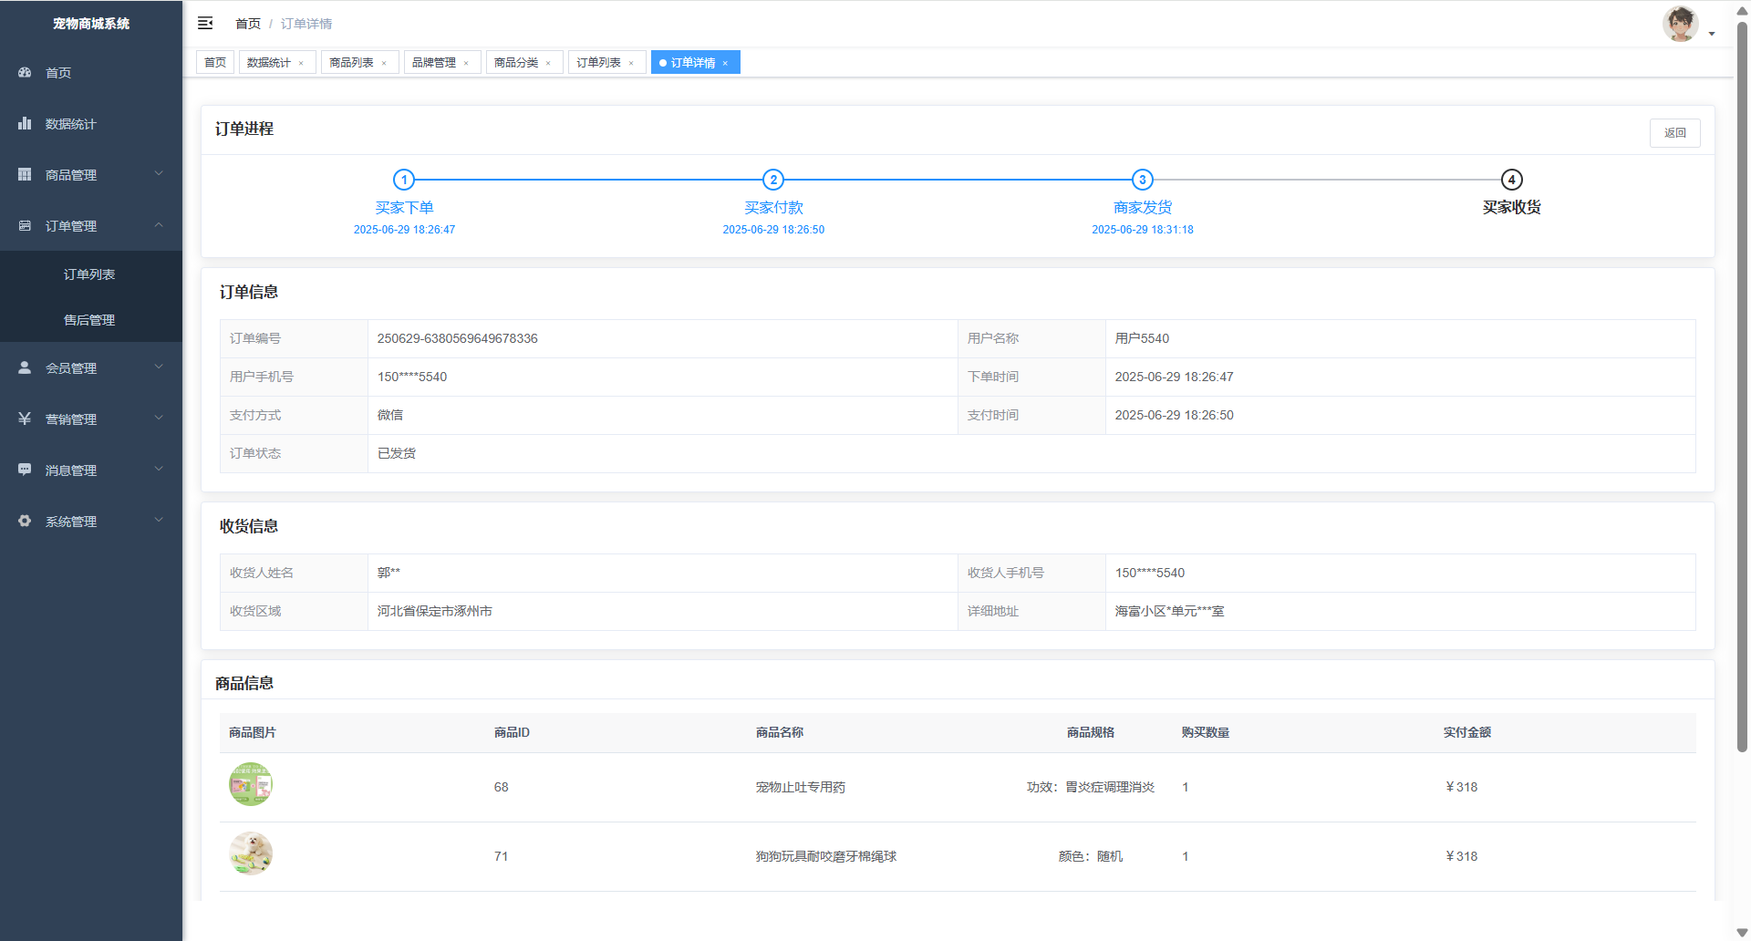Click the 商品管理 grid icon in sidebar
This screenshot has width=1751, height=941.
click(x=25, y=174)
